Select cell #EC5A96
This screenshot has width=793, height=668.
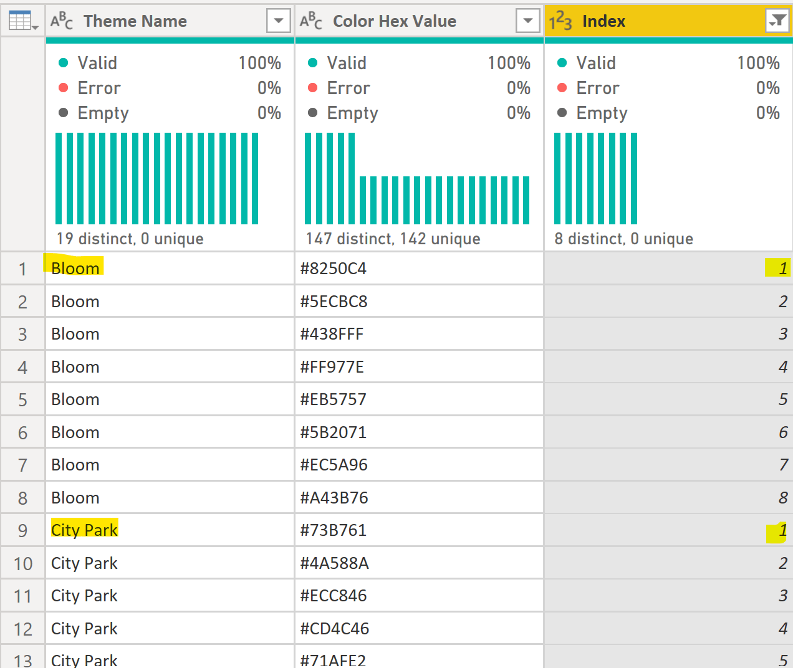click(419, 465)
